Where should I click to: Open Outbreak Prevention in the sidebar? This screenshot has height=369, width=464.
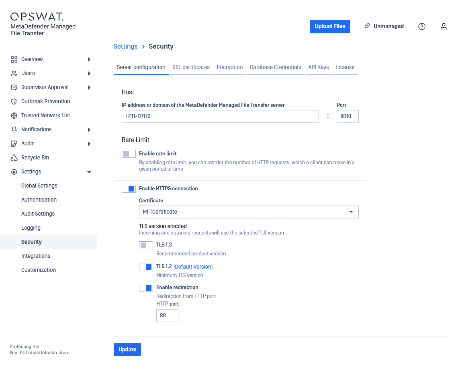coord(45,102)
